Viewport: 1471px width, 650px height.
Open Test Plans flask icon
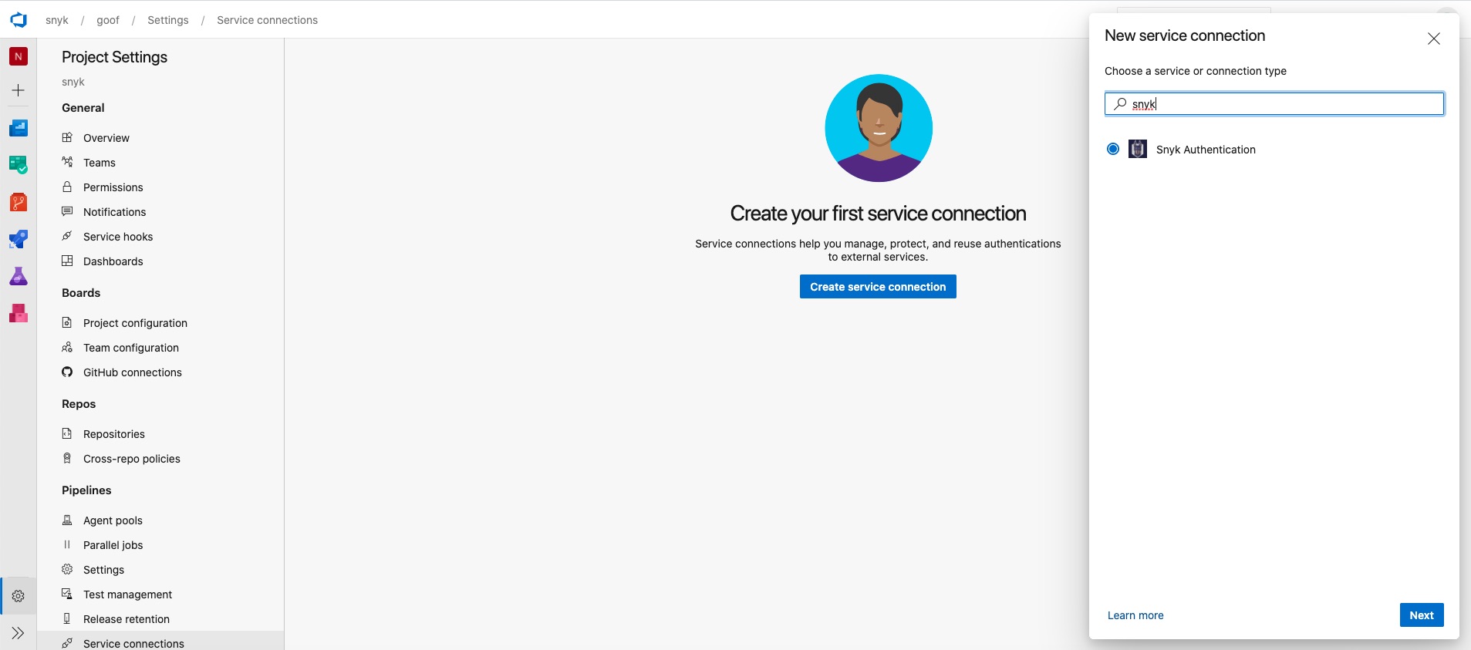(x=19, y=276)
